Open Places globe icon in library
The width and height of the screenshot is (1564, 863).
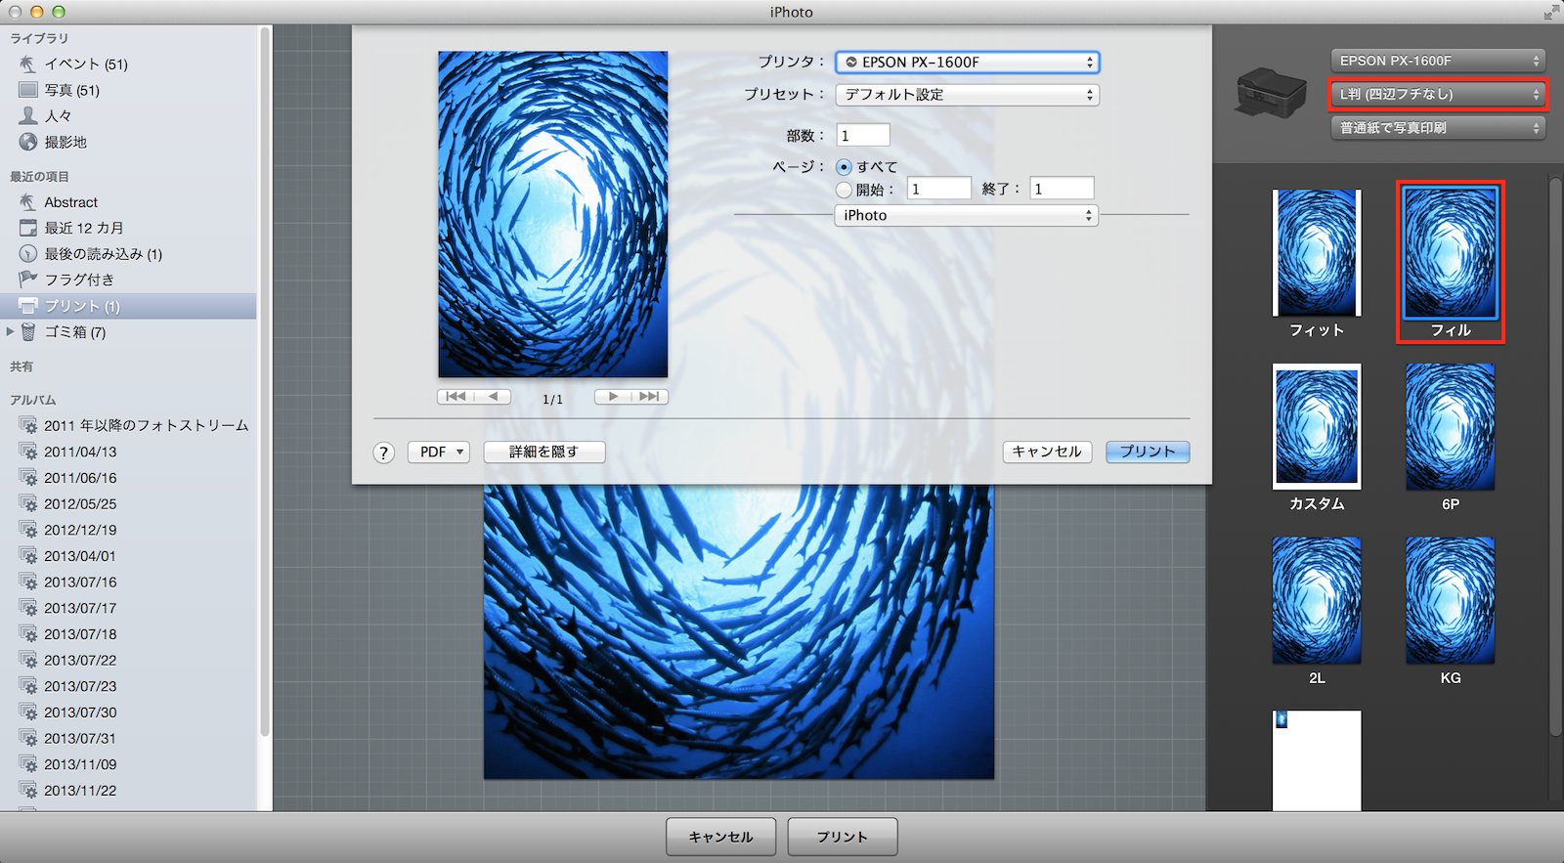(x=27, y=142)
